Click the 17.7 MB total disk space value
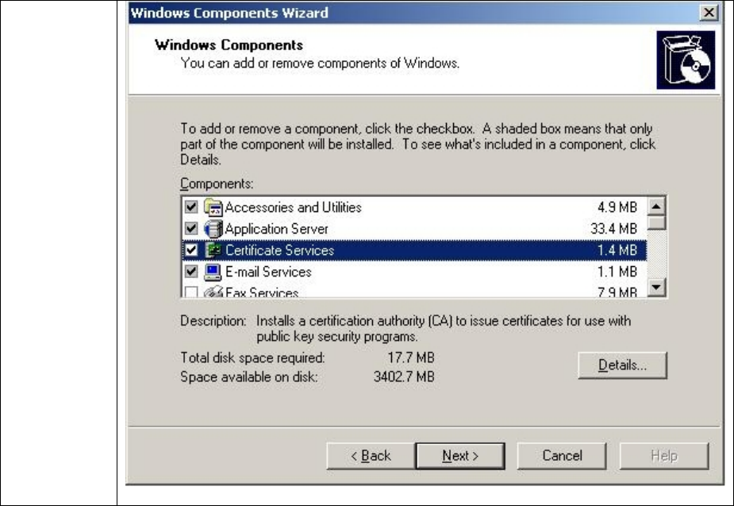The width and height of the screenshot is (734, 506). point(410,357)
